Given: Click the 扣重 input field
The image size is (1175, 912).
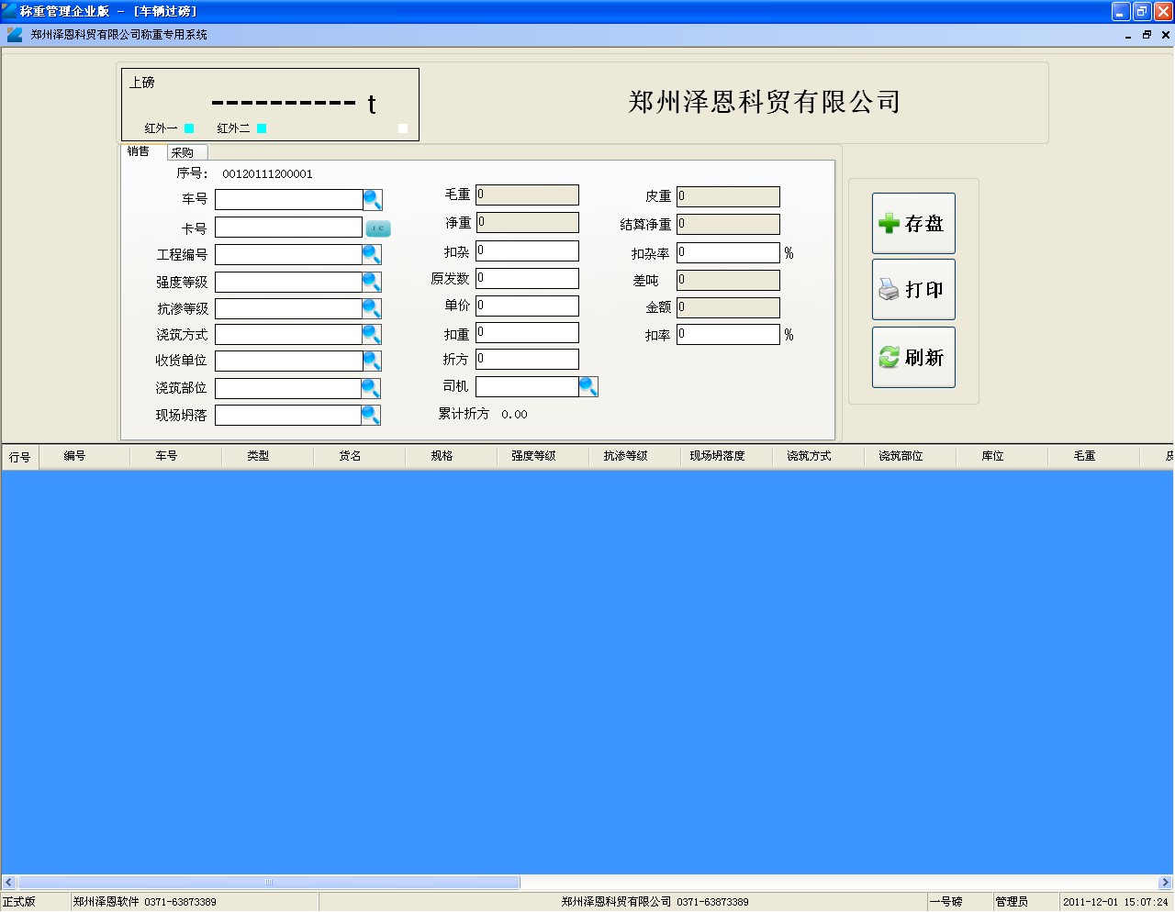Looking at the screenshot, I should click(527, 332).
